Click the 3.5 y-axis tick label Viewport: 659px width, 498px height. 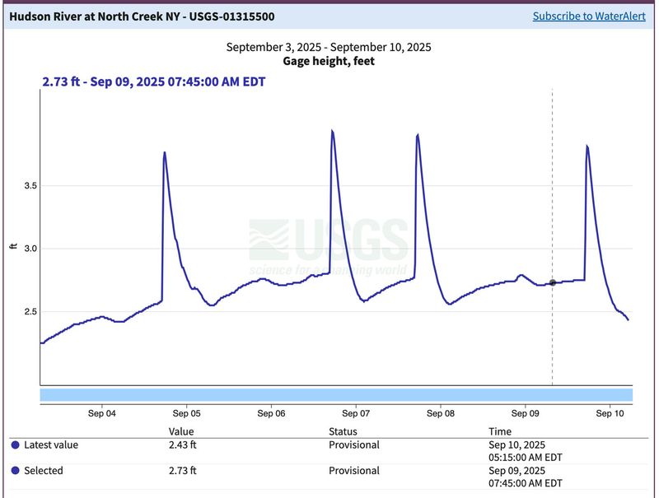[30, 185]
